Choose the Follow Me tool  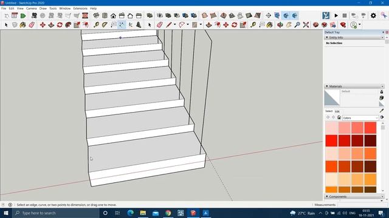coord(68,25)
